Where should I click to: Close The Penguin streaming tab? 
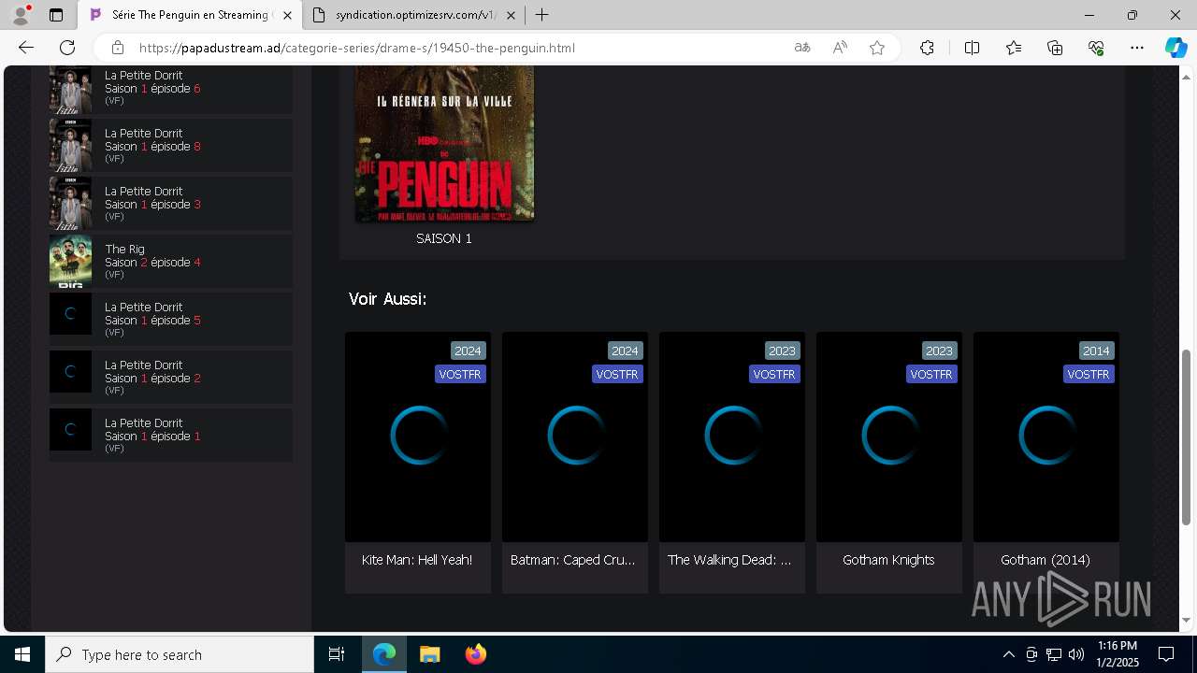click(287, 15)
